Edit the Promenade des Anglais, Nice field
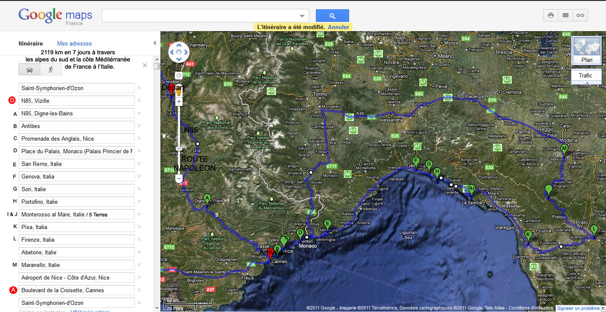This screenshot has height=312, width=606. click(77, 139)
